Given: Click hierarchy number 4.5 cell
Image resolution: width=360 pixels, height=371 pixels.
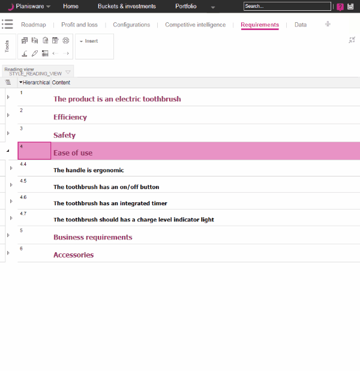Looking at the screenshot, I should pos(34,184).
